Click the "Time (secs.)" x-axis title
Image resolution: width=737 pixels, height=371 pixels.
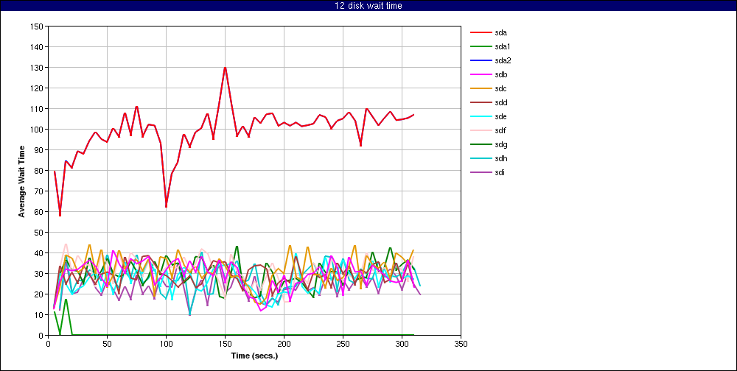pyautogui.click(x=254, y=356)
